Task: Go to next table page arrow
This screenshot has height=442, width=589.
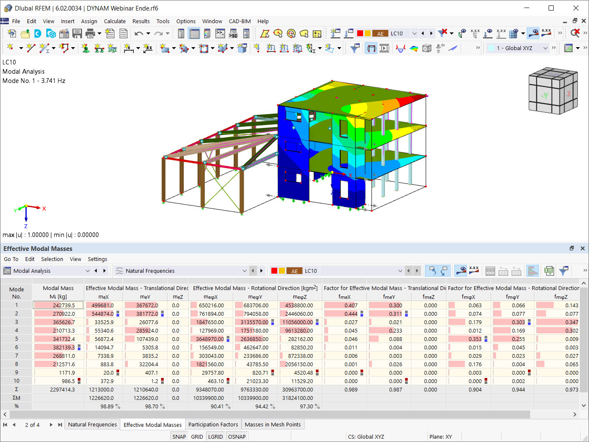Action: (x=51, y=425)
